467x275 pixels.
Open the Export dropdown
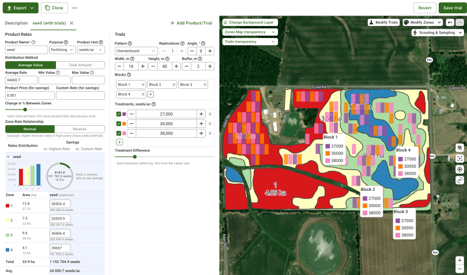coord(21,8)
